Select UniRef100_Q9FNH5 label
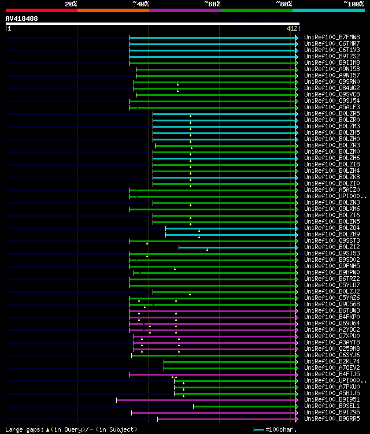Screen dimensions: 370x434 (x=332, y=266)
